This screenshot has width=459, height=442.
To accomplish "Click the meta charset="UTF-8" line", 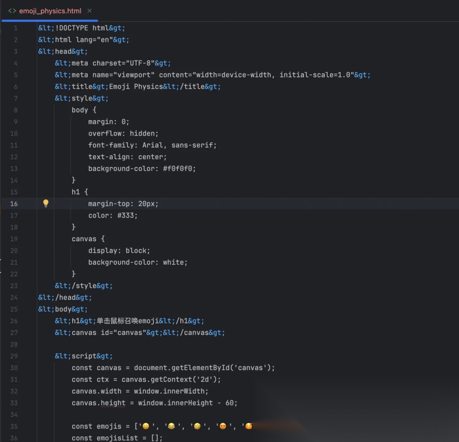I will coord(113,63).
